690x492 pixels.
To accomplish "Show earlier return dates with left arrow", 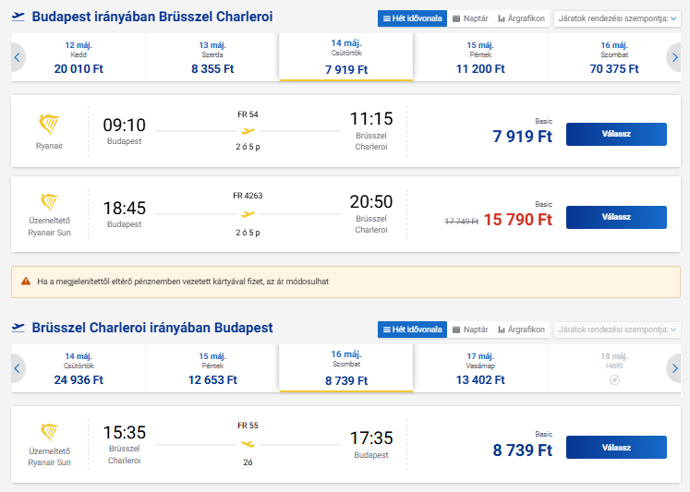I will (x=17, y=367).
